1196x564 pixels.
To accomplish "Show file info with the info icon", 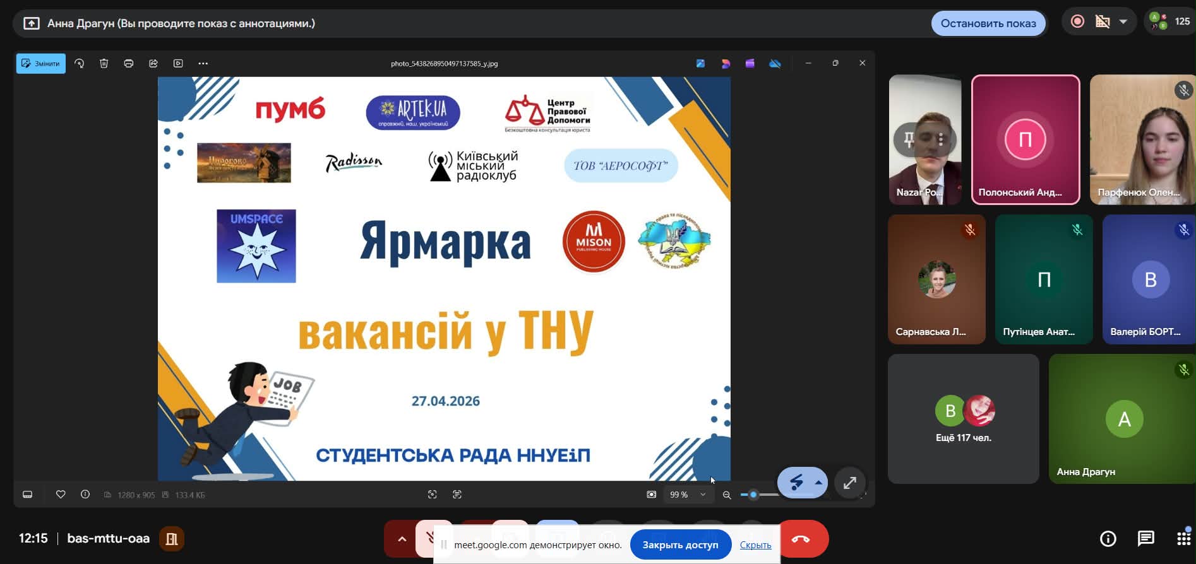I will [85, 495].
